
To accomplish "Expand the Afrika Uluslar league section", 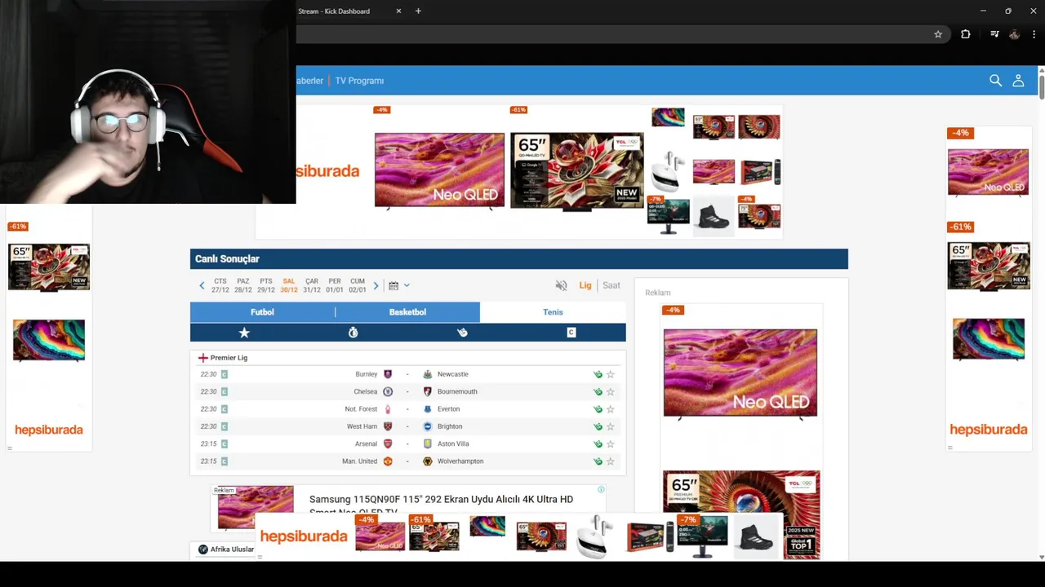I will pyautogui.click(x=232, y=549).
